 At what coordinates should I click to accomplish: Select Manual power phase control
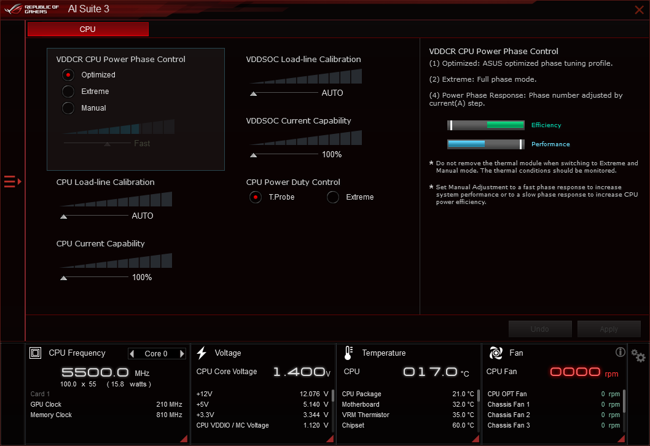(x=68, y=108)
